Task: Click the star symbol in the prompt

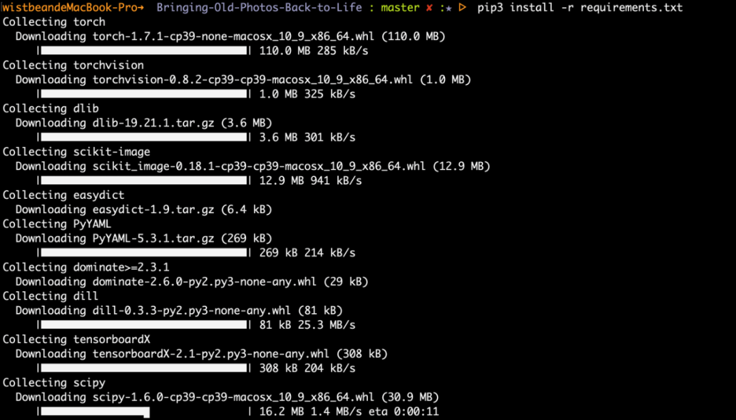Action: click(x=448, y=8)
